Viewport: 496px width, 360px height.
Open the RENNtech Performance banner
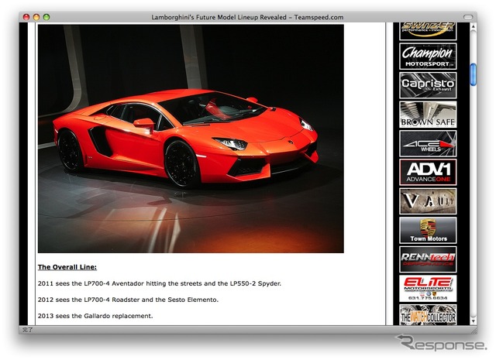tap(428, 259)
